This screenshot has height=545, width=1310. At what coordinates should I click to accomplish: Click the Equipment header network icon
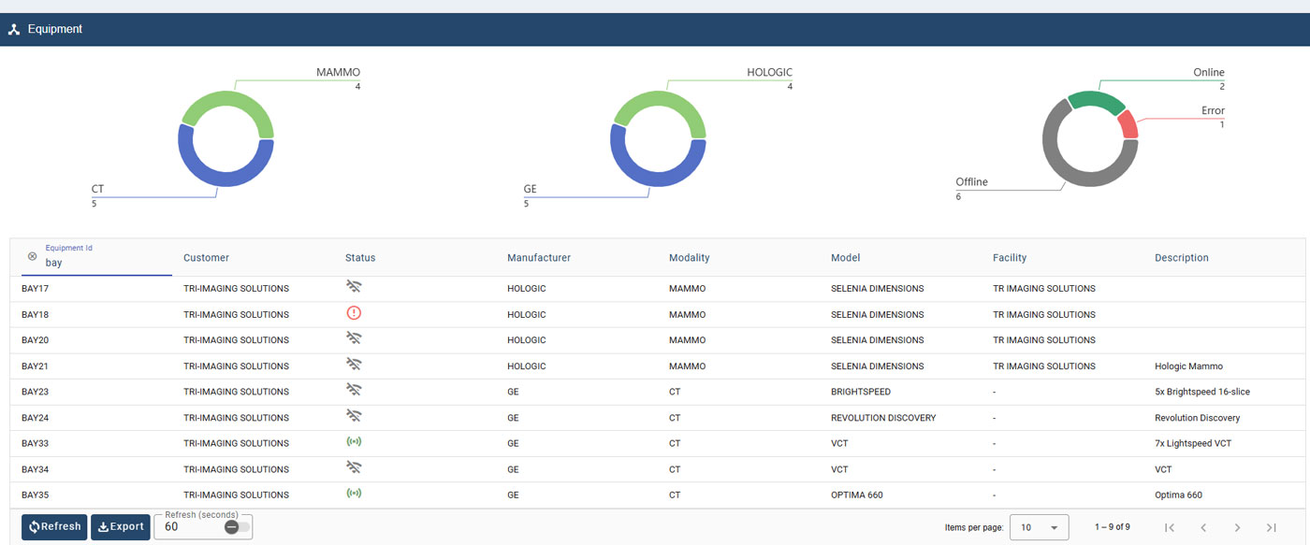pyautogui.click(x=13, y=29)
